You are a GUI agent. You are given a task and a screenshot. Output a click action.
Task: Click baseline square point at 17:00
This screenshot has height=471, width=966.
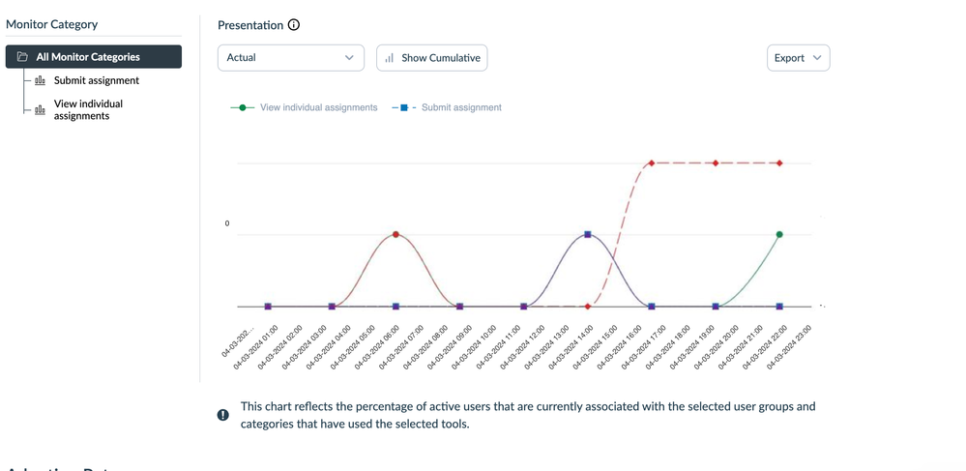click(652, 307)
